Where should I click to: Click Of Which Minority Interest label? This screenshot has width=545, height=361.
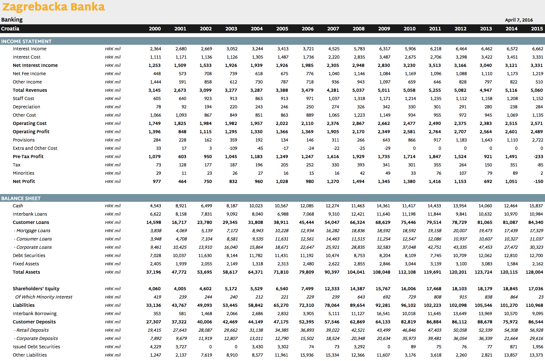[44, 297]
